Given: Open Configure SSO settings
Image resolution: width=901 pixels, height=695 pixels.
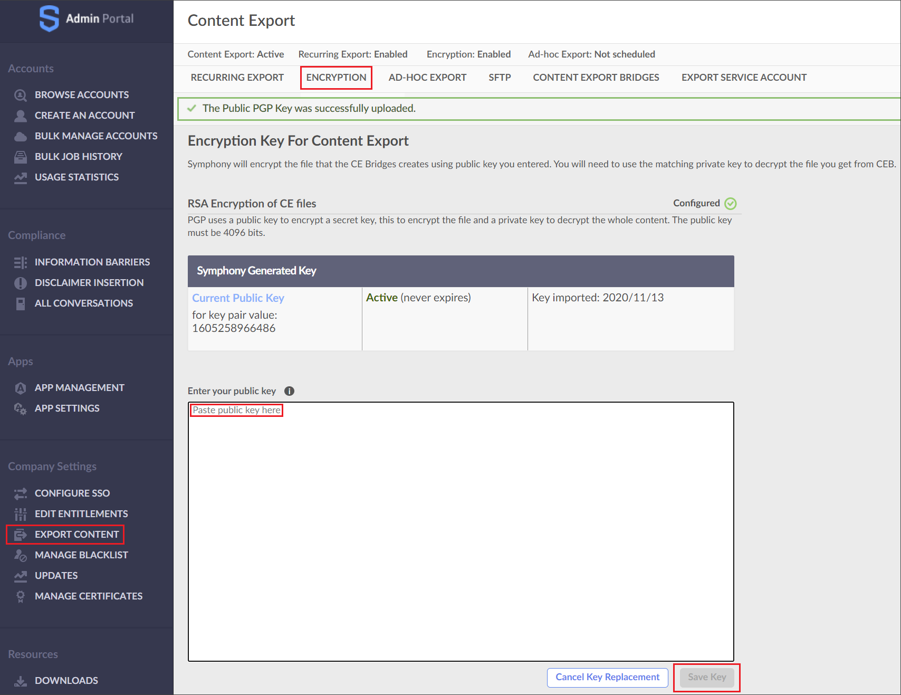Looking at the screenshot, I should click(72, 493).
